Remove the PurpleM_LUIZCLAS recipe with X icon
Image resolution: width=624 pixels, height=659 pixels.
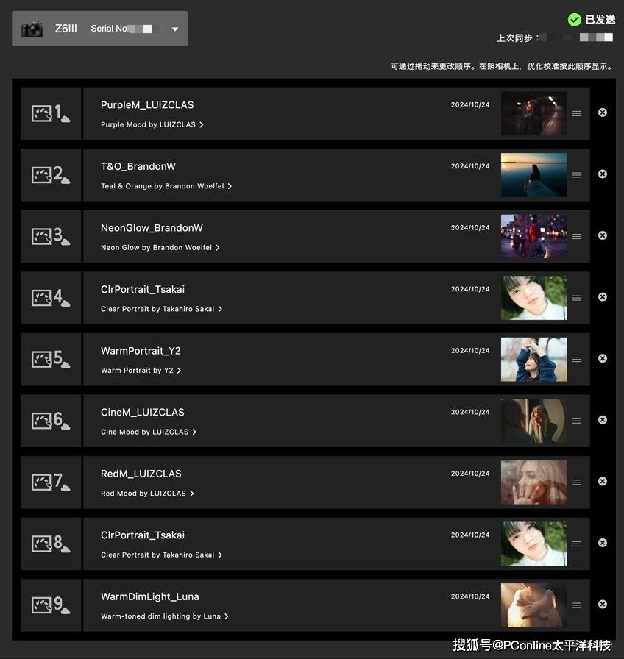pos(602,113)
